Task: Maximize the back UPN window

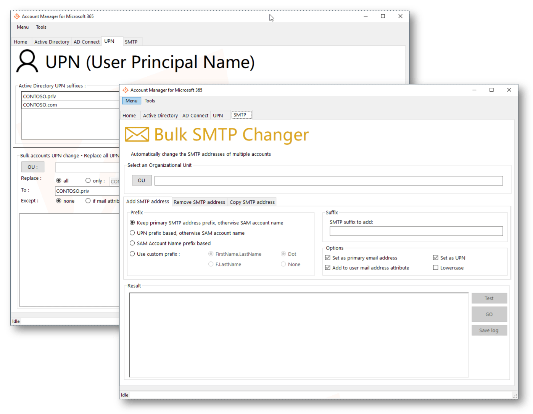Action: pyautogui.click(x=383, y=16)
